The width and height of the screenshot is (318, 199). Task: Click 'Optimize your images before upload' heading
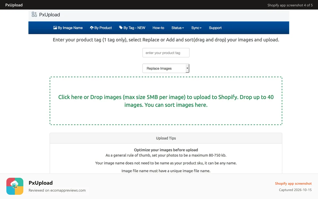(x=166, y=150)
